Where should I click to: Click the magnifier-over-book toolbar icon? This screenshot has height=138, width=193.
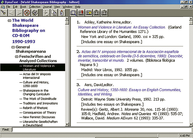click(x=73, y=13)
